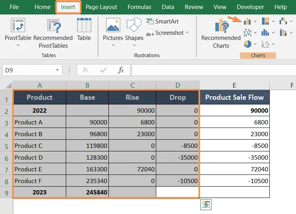Select the Drop header cell
The height and width of the screenshot is (214, 296).
click(x=178, y=97)
